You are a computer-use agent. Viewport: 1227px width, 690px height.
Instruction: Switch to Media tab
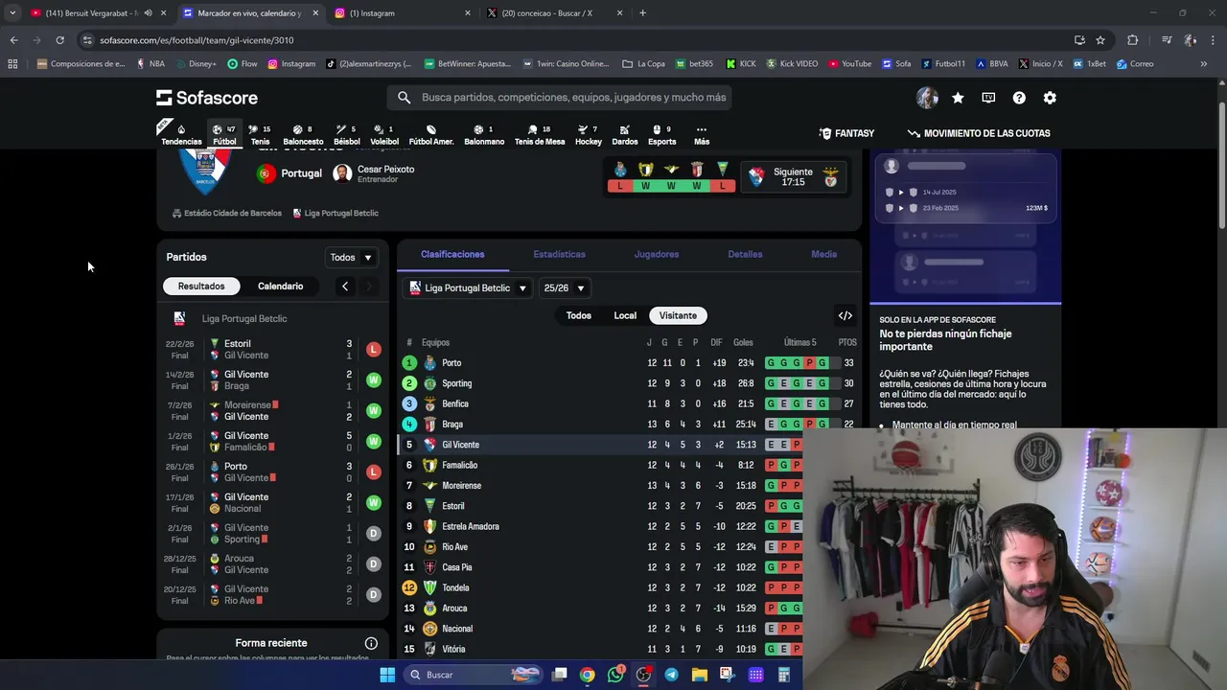(x=823, y=254)
